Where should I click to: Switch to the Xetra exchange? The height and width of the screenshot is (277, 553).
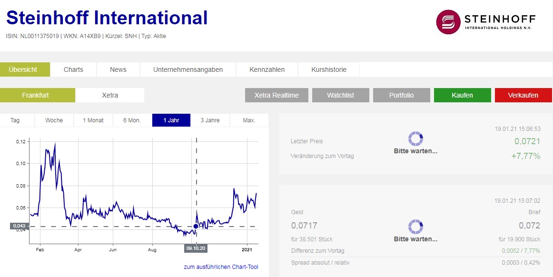(109, 95)
